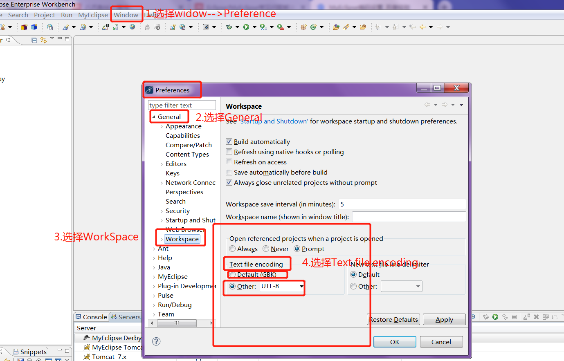Enable Refresh using native hooks or polling
564x361 pixels.
point(229,152)
